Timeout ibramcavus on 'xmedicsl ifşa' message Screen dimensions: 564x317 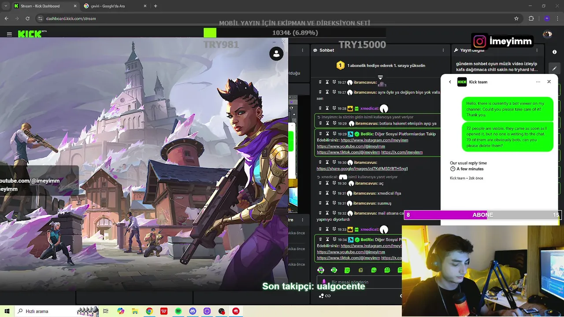327,193
